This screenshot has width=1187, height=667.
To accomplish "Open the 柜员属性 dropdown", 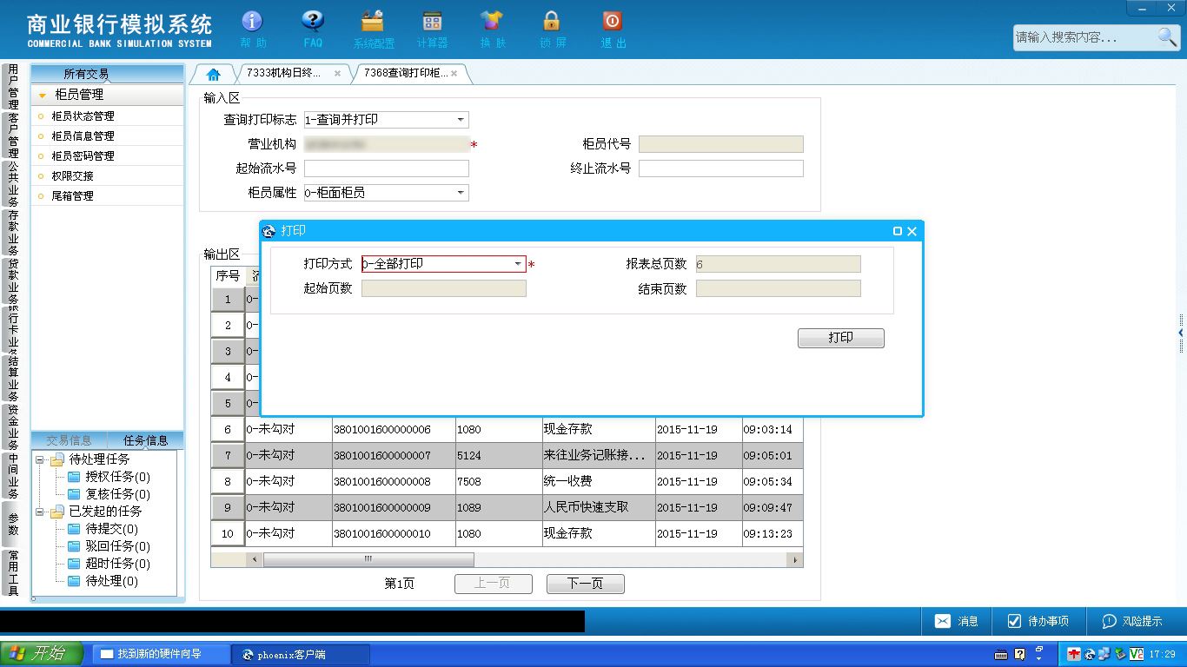I will [x=461, y=193].
